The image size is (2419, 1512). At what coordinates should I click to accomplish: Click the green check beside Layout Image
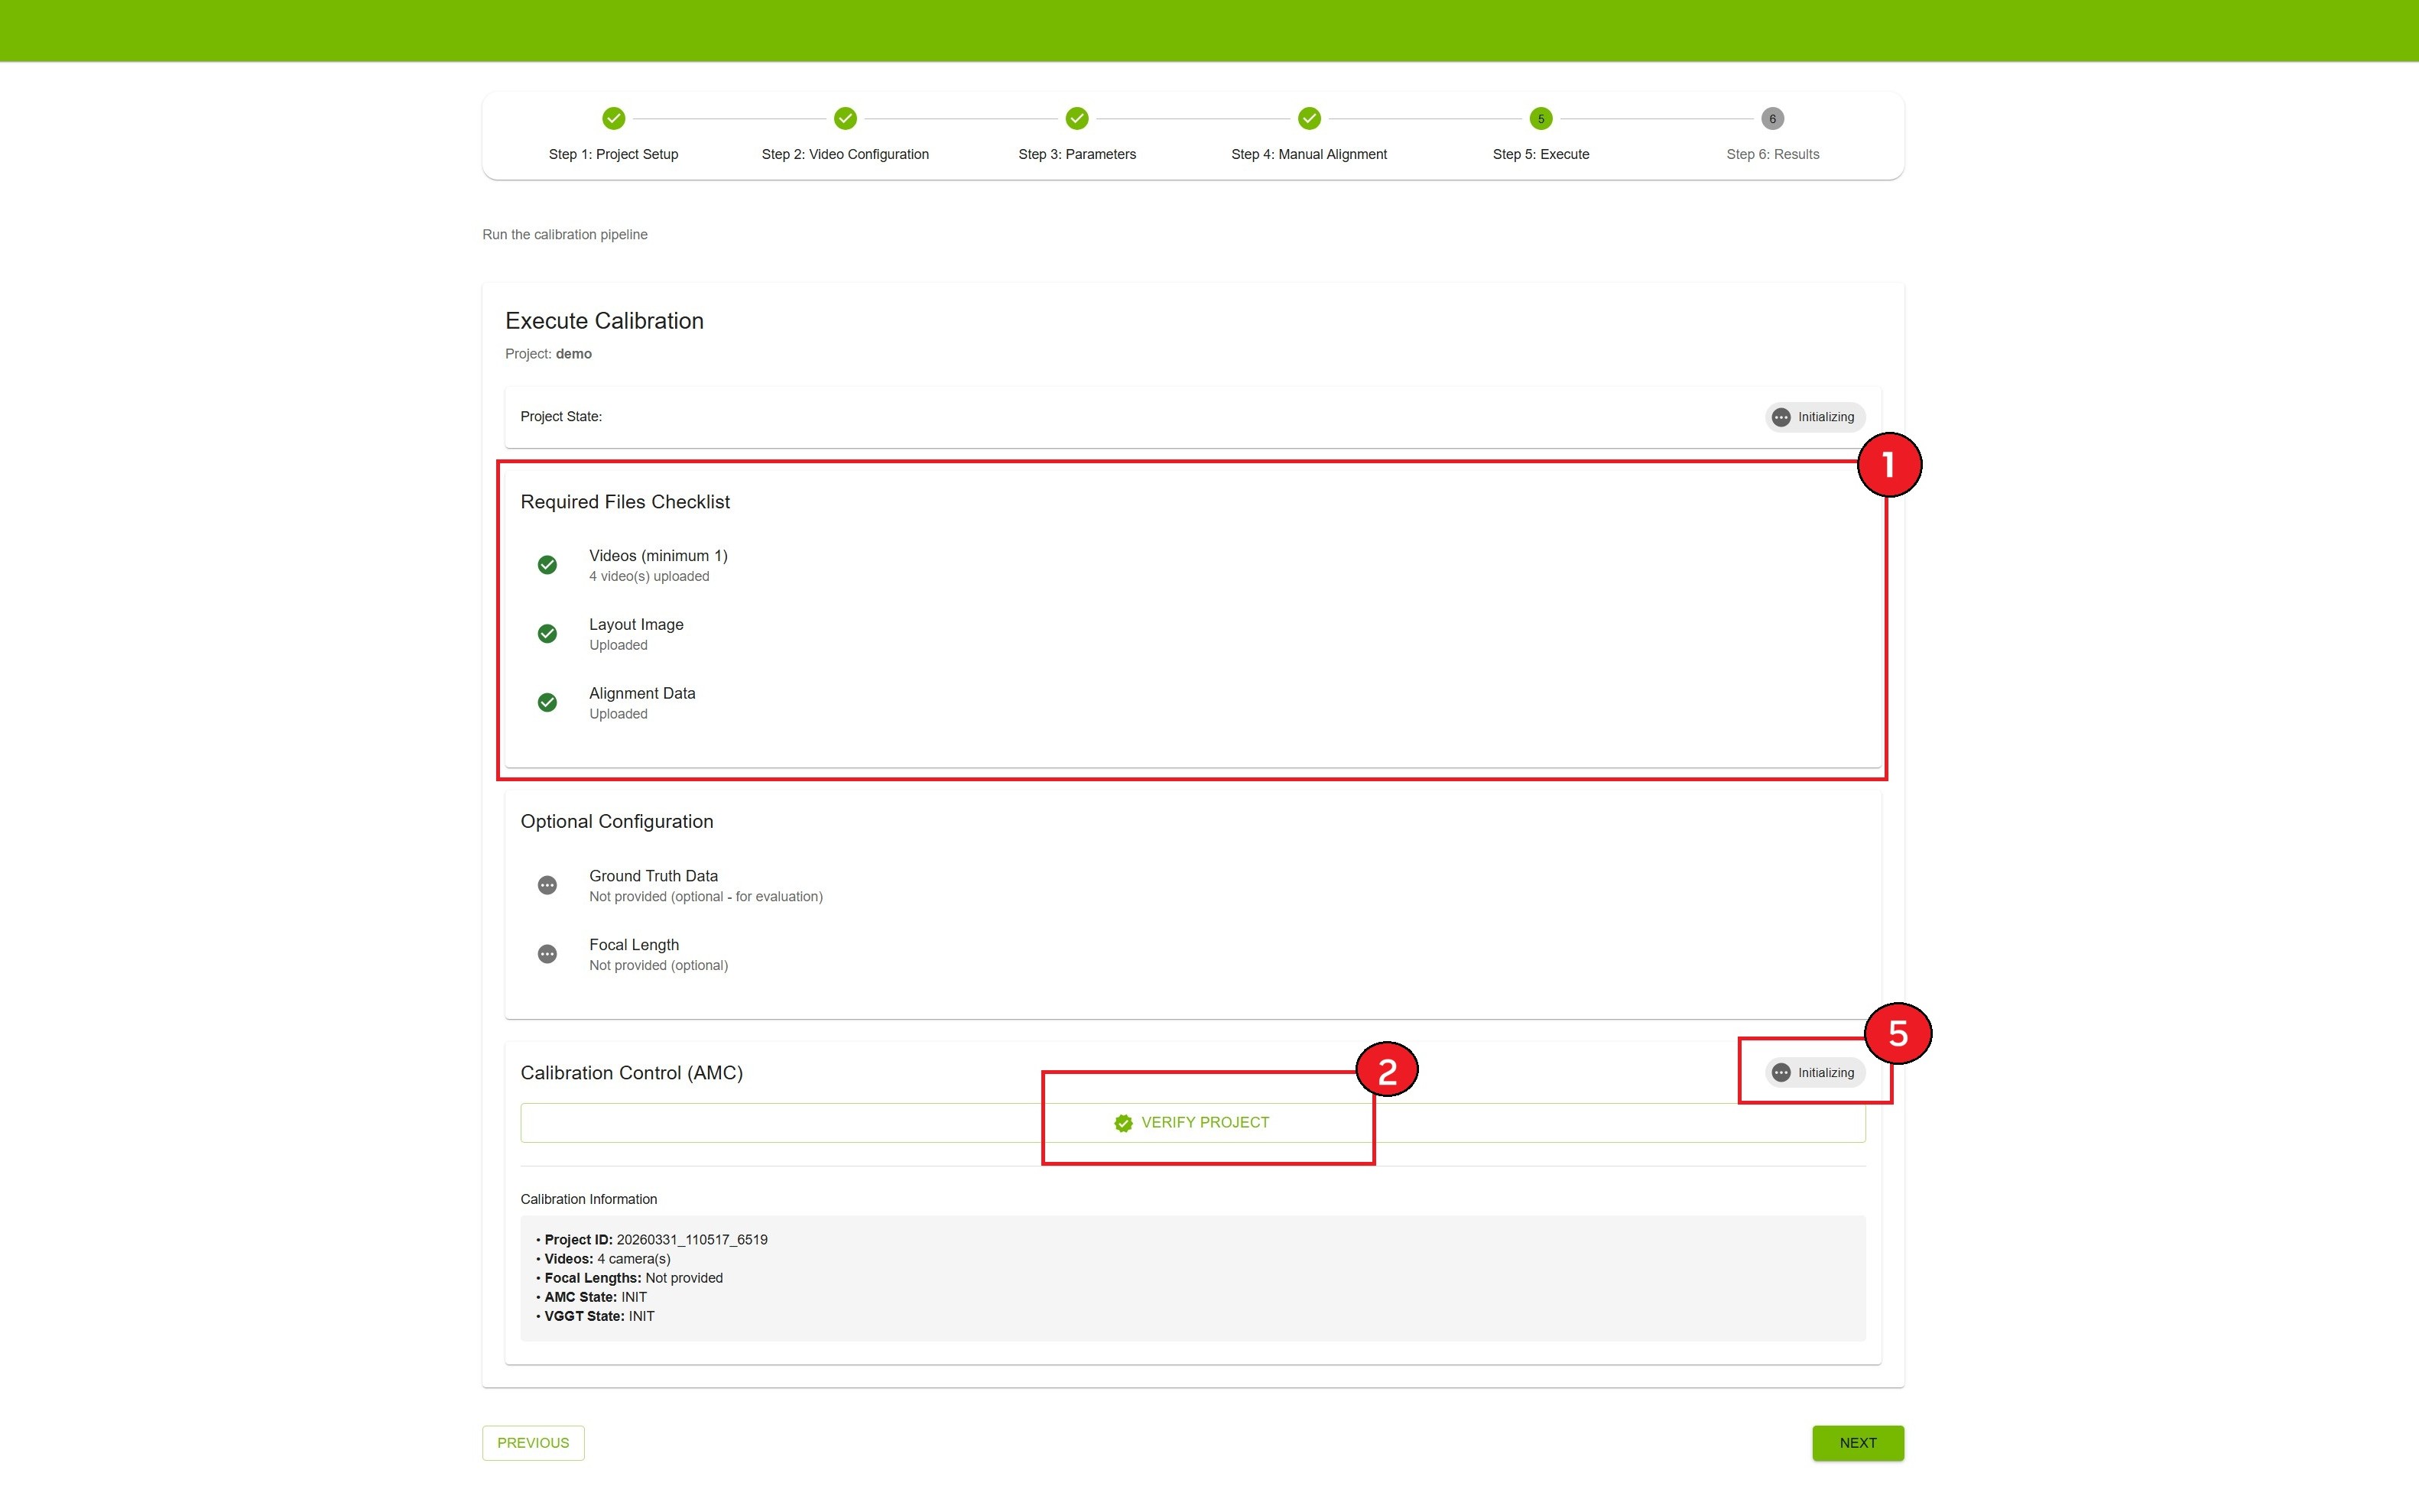(547, 634)
